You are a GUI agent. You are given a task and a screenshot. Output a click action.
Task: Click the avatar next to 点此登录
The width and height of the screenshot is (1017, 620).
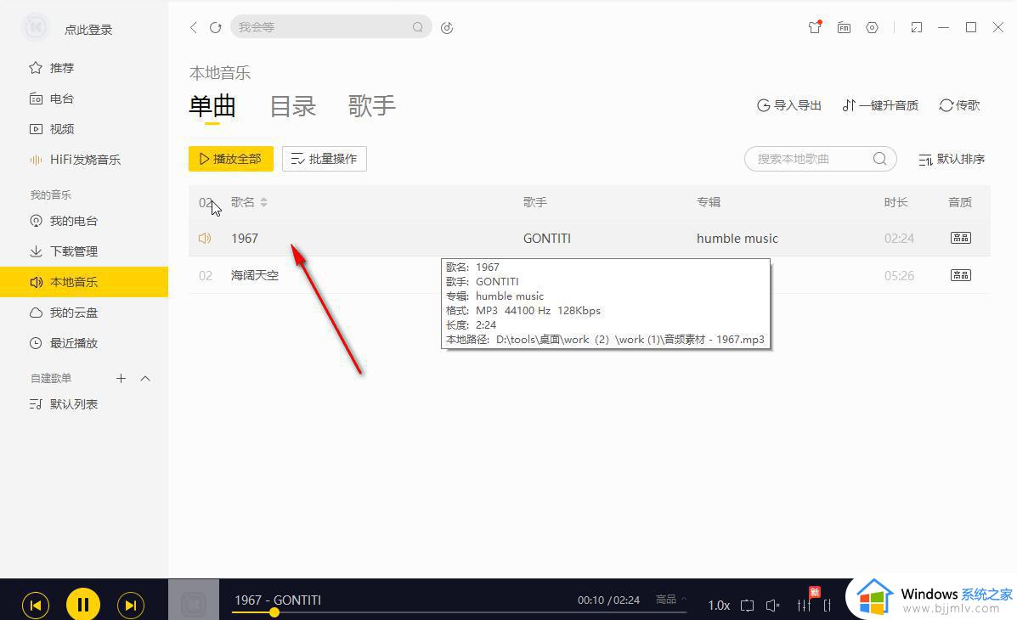(36, 27)
